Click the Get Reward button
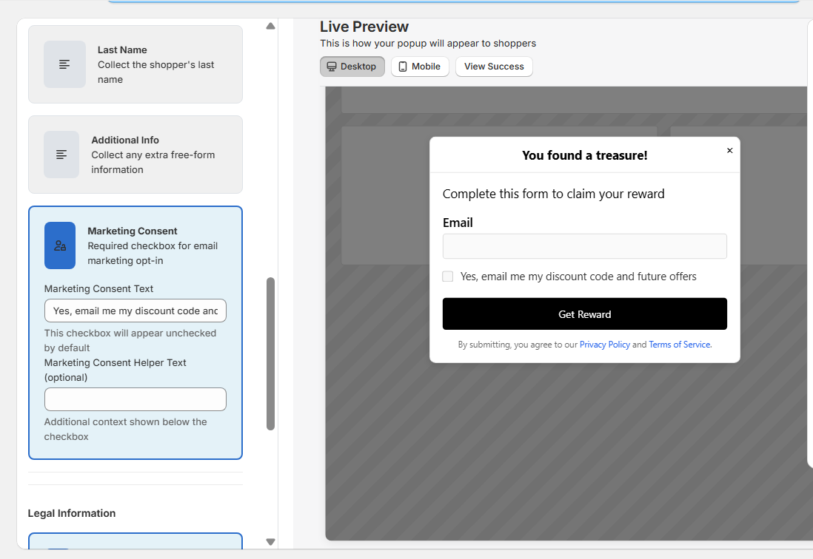Image resolution: width=813 pixels, height=559 pixels. pos(584,314)
